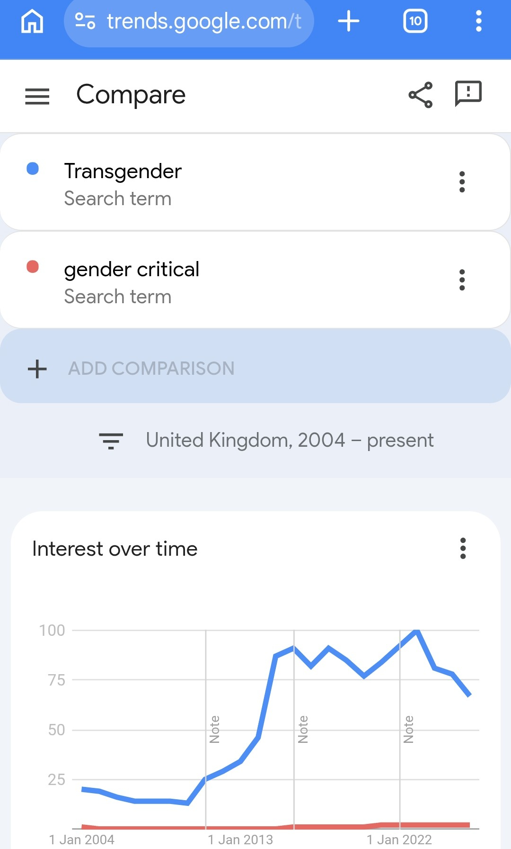Open filters for United Kingdom, 2004 – present

[x=111, y=441]
